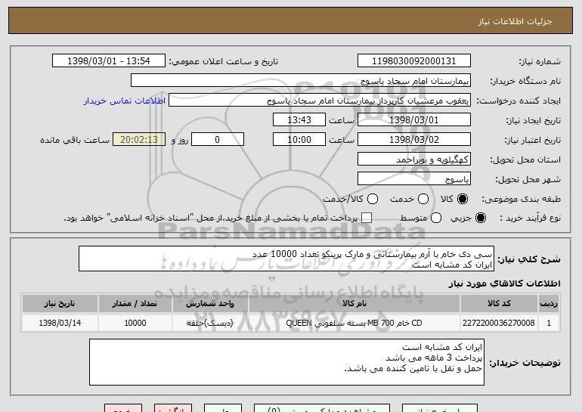
Task: Click the اطلاعات کالاهای مورد نیاز heading
Action: [504, 283]
